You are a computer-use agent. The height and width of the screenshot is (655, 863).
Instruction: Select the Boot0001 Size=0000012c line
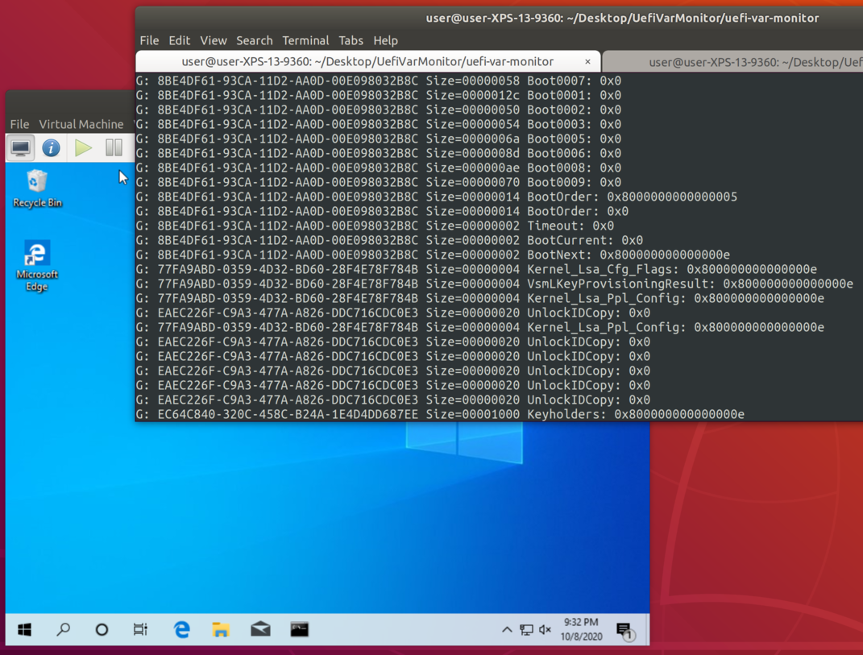(x=379, y=95)
